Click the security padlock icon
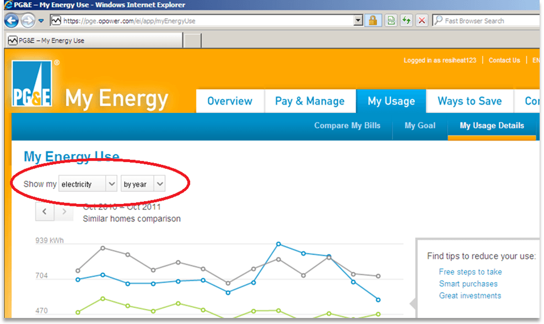Viewport: 544px width, 324px height. click(373, 21)
